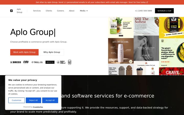Click the pickle jar brand logo

point(70,62)
